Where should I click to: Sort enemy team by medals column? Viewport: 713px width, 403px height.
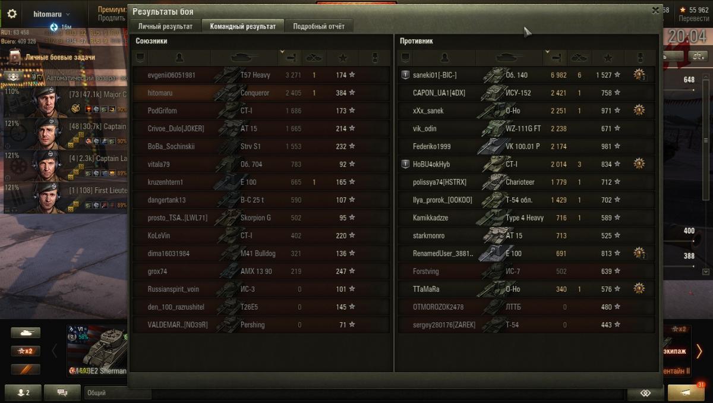click(x=639, y=58)
